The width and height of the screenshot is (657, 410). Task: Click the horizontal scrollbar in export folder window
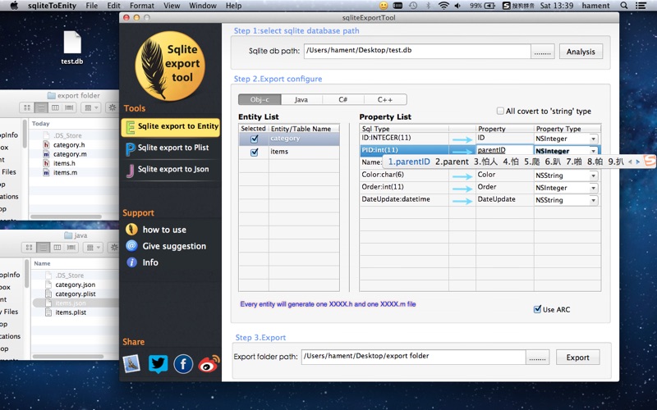tap(66, 216)
